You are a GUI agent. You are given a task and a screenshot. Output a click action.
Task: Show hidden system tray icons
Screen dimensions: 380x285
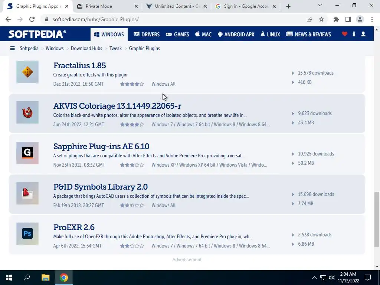point(314,278)
